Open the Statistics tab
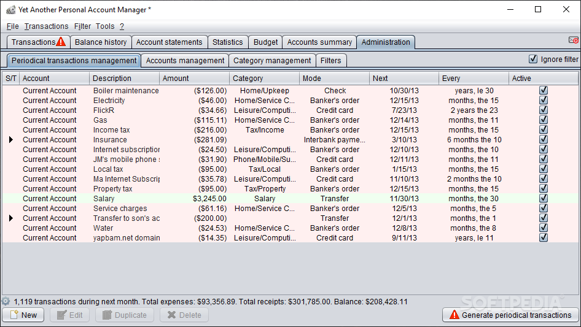Image resolution: width=581 pixels, height=327 pixels. click(227, 42)
